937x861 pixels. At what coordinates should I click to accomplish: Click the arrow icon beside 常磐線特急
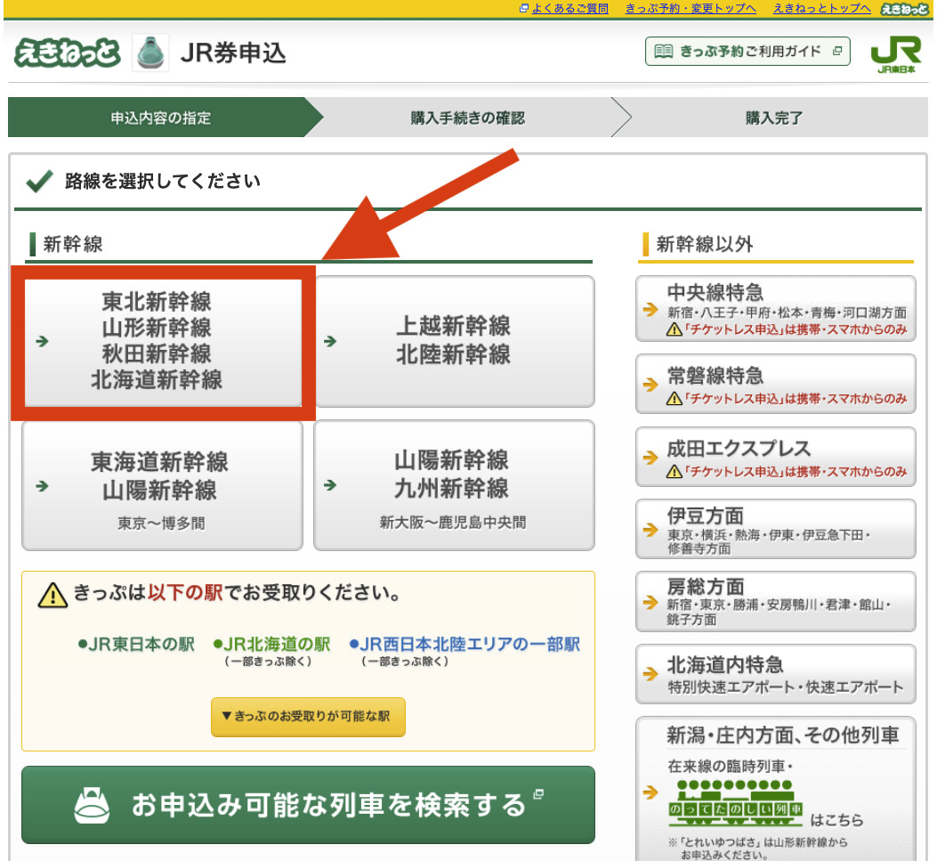tap(650, 385)
